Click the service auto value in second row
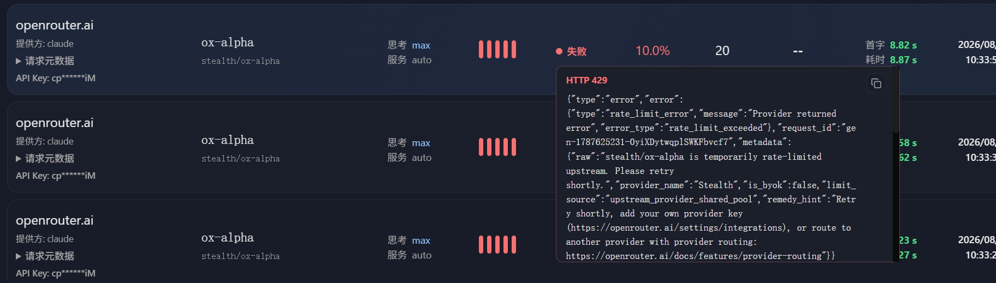The image size is (996, 283). coord(422,158)
